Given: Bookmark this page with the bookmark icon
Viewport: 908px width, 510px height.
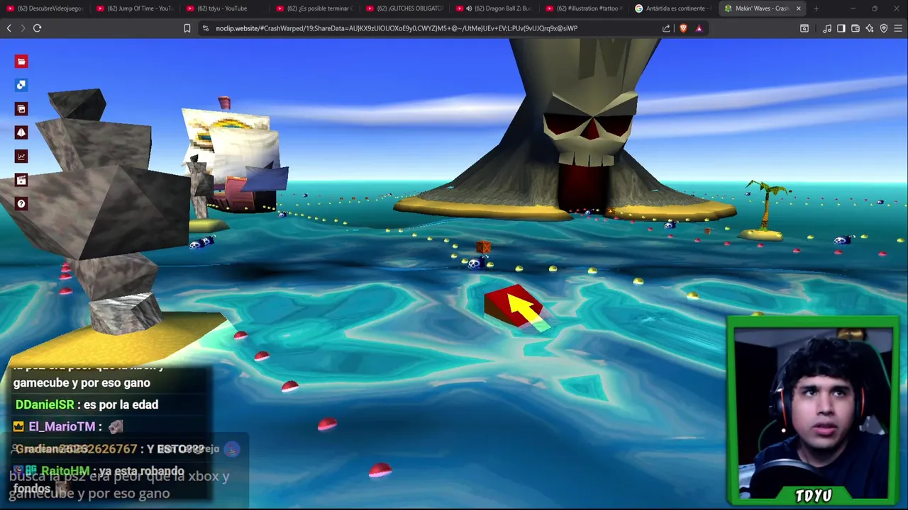Looking at the screenshot, I should (x=187, y=28).
